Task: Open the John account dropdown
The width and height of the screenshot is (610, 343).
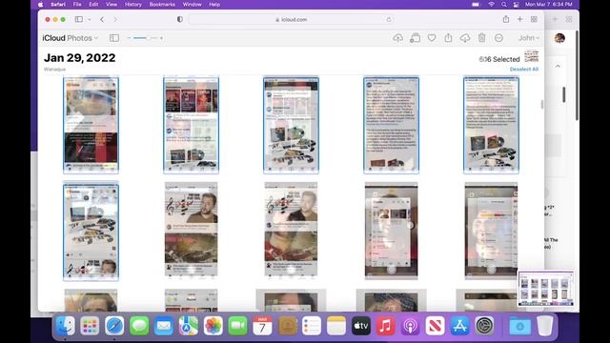Action: tap(529, 38)
